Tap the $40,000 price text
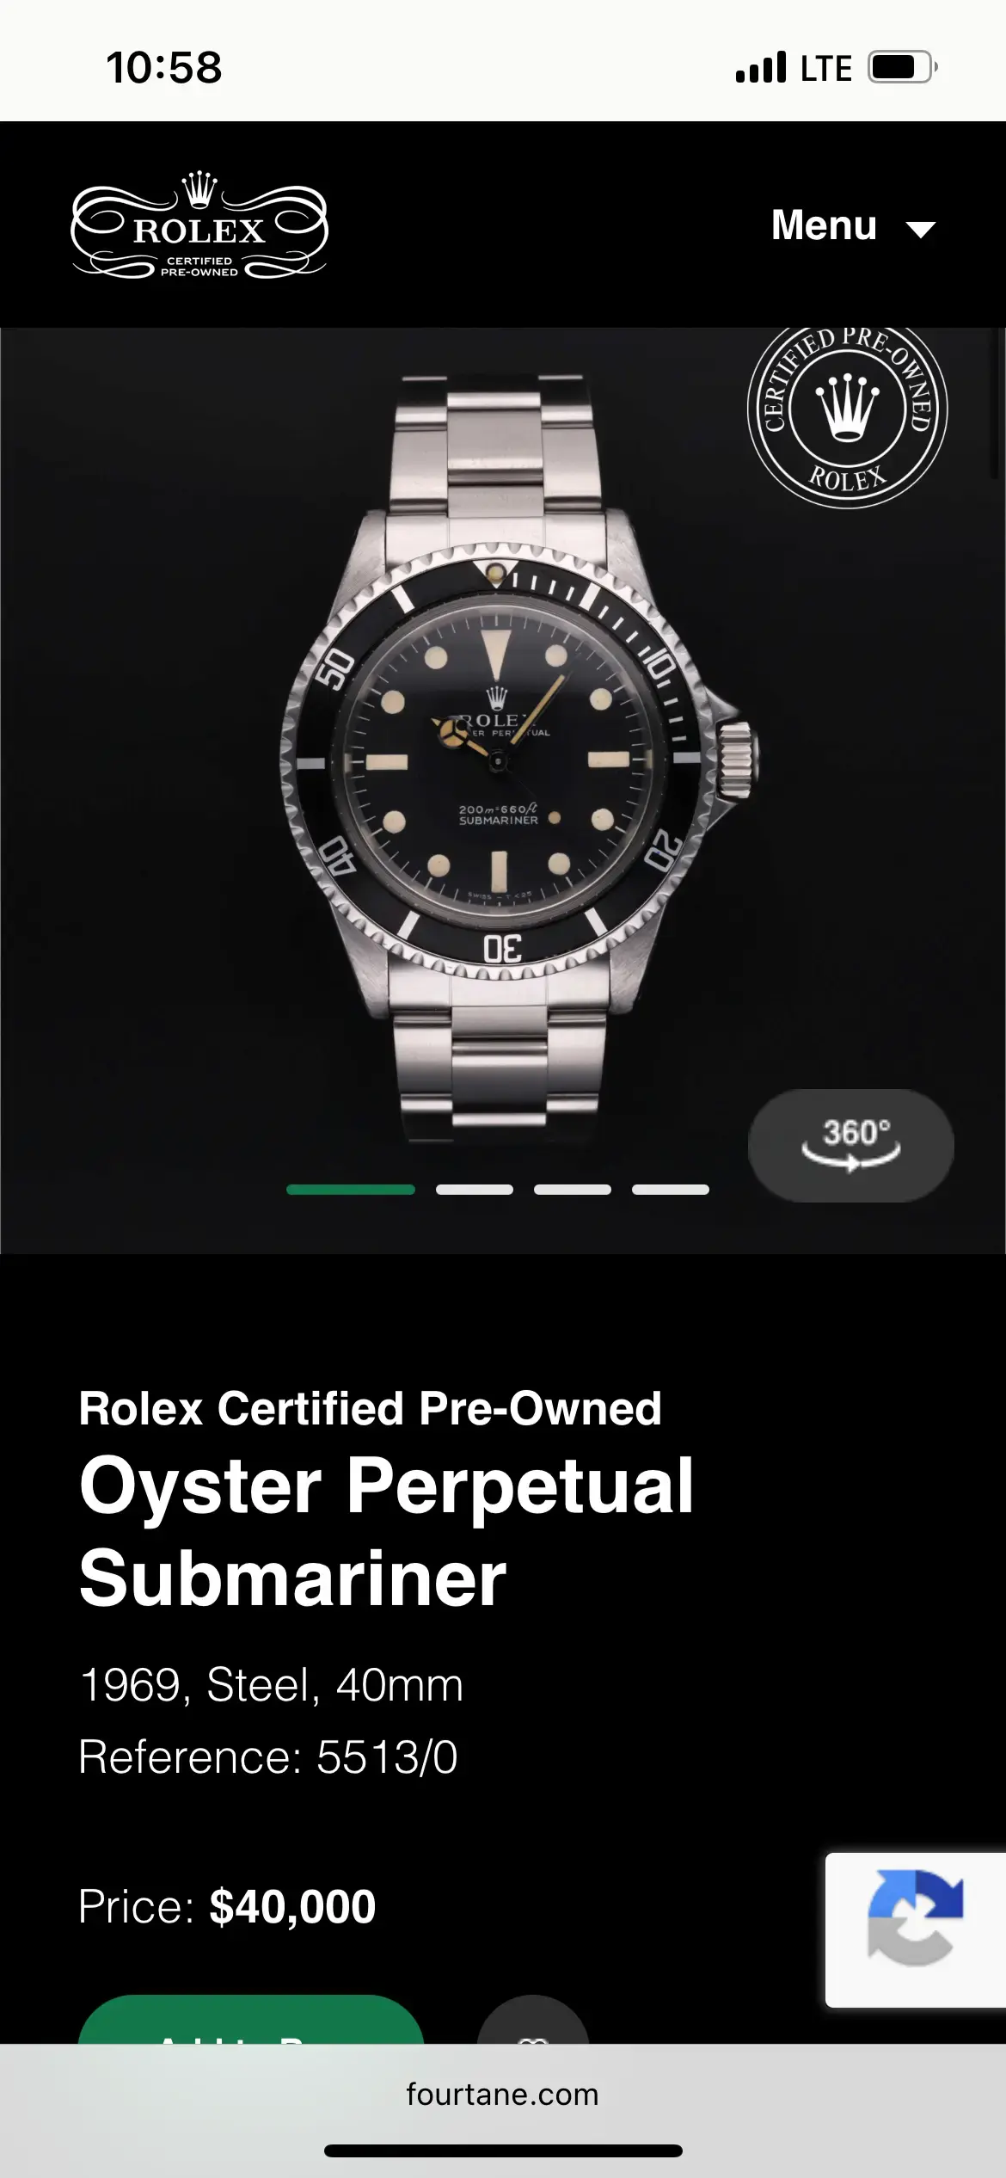1006x2178 pixels. coord(292,1907)
